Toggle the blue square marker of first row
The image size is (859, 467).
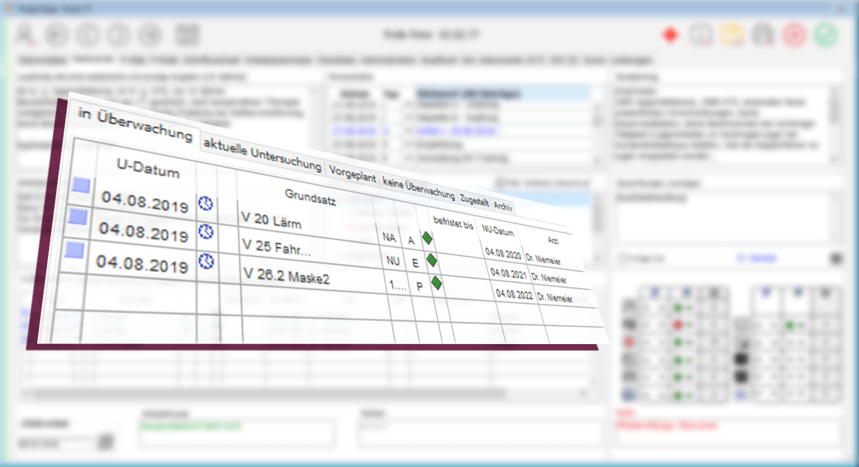point(81,186)
